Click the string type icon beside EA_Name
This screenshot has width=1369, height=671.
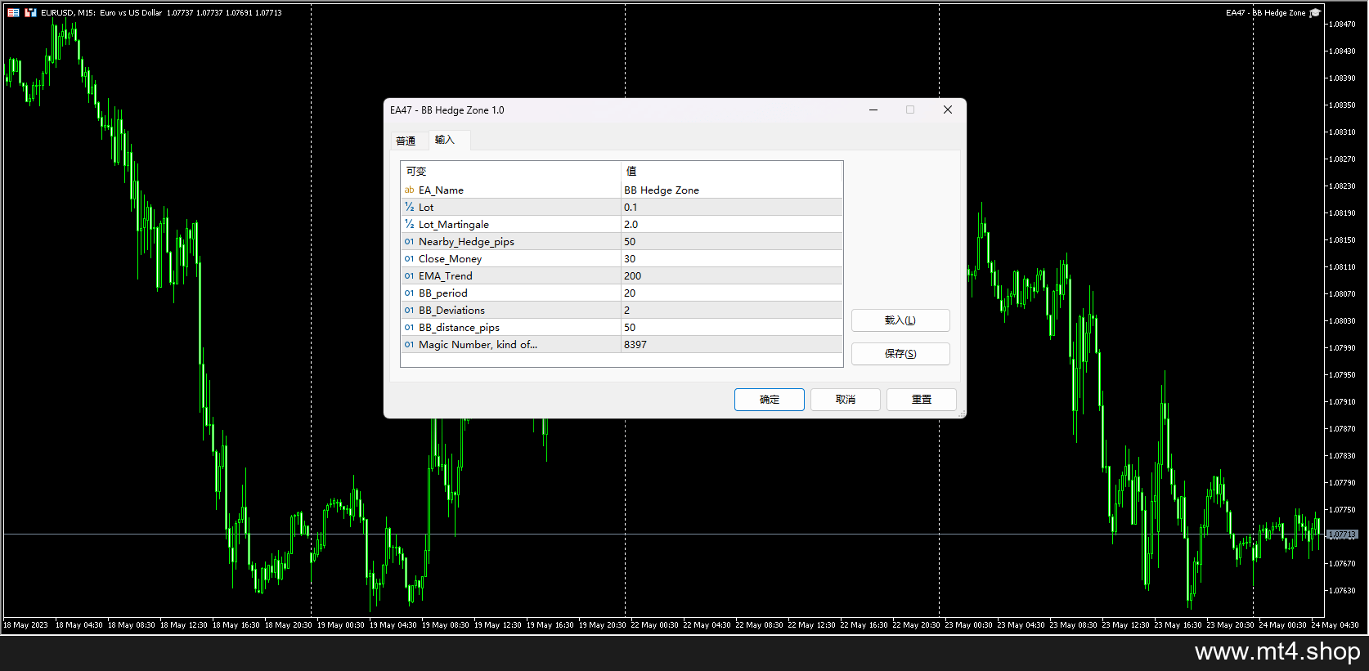409,190
